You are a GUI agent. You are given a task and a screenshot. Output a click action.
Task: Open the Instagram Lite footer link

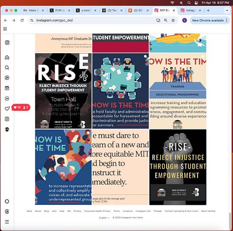click(x=143, y=211)
